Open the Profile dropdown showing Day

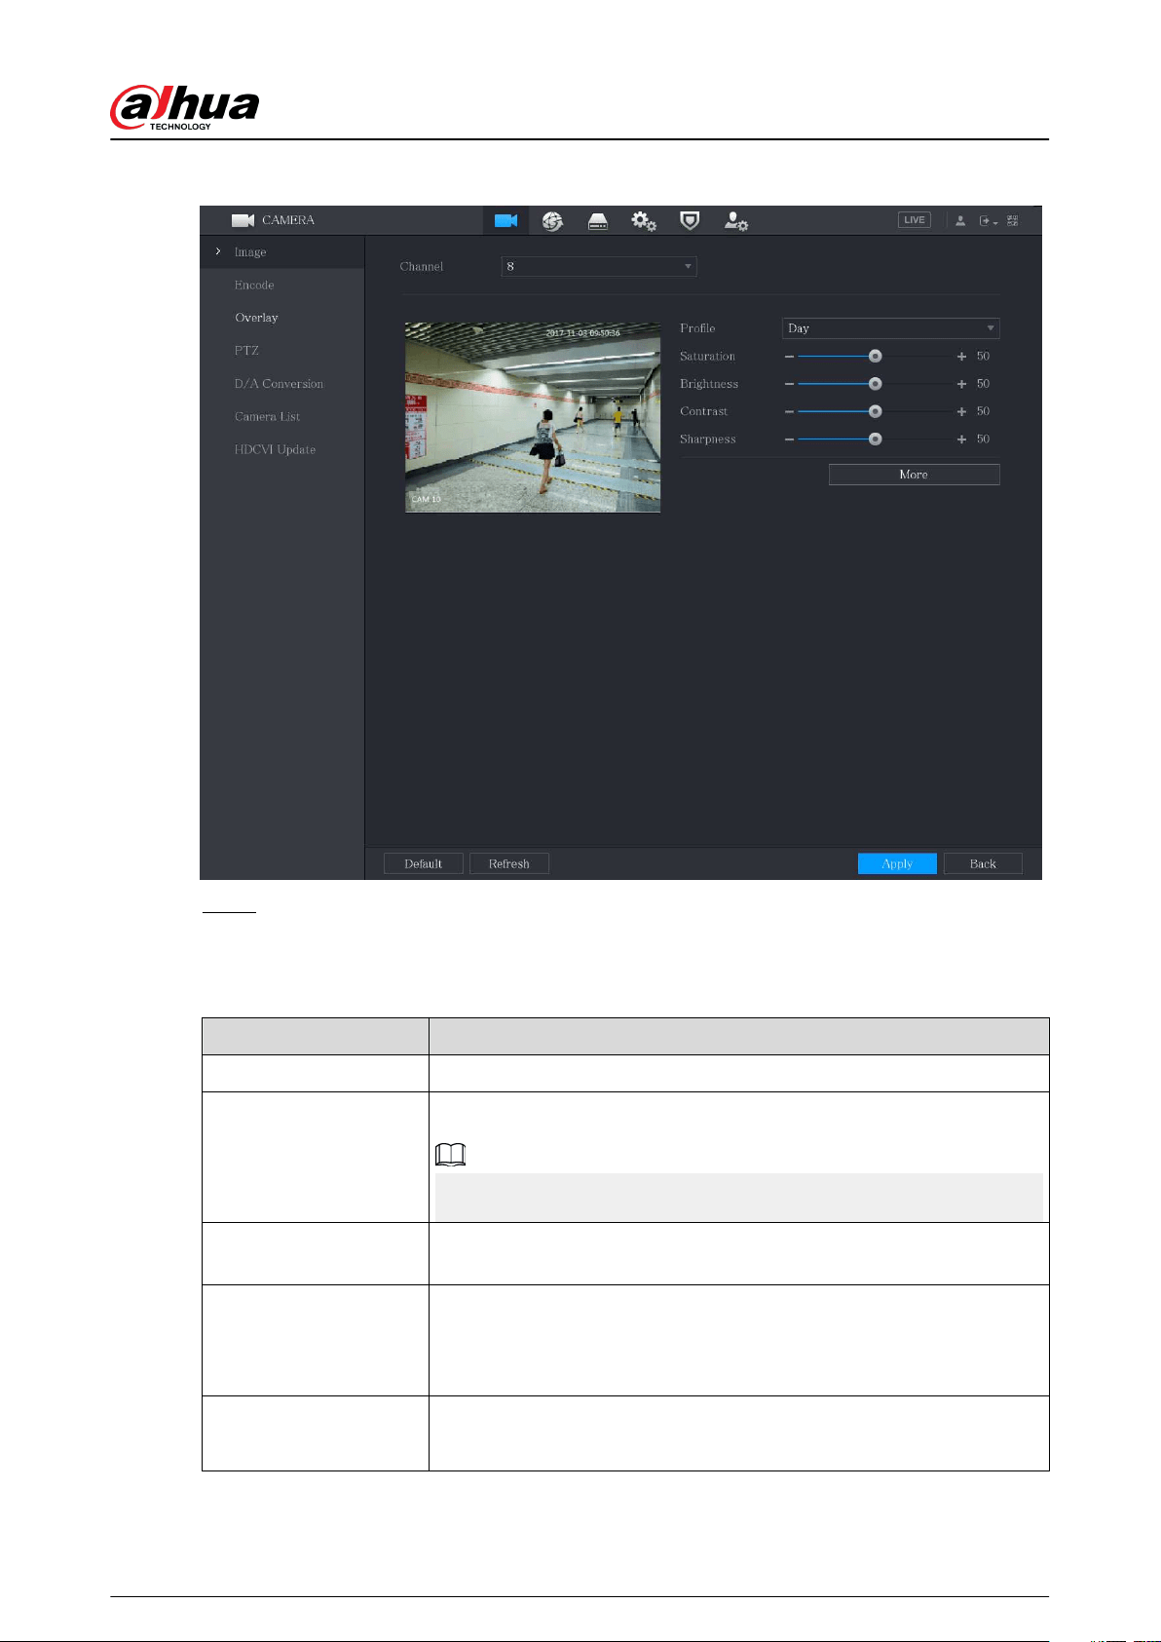coord(890,328)
